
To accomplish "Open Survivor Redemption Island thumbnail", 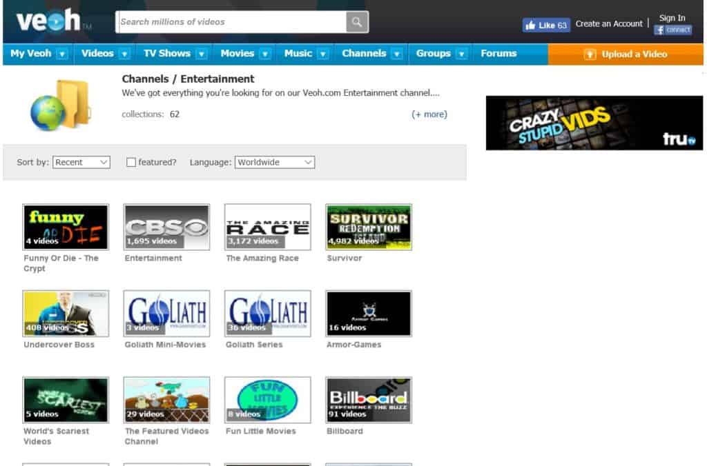I will point(369,227).
